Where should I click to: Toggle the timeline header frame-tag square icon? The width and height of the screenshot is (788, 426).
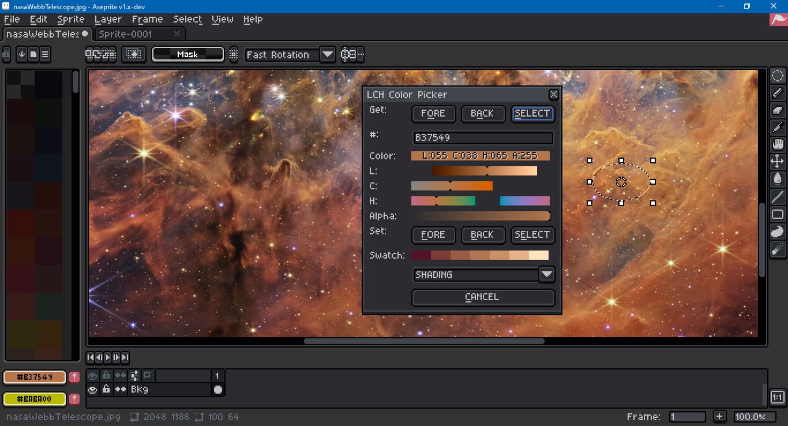pyautogui.click(x=148, y=375)
